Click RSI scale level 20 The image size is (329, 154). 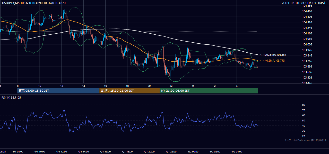click(304, 136)
